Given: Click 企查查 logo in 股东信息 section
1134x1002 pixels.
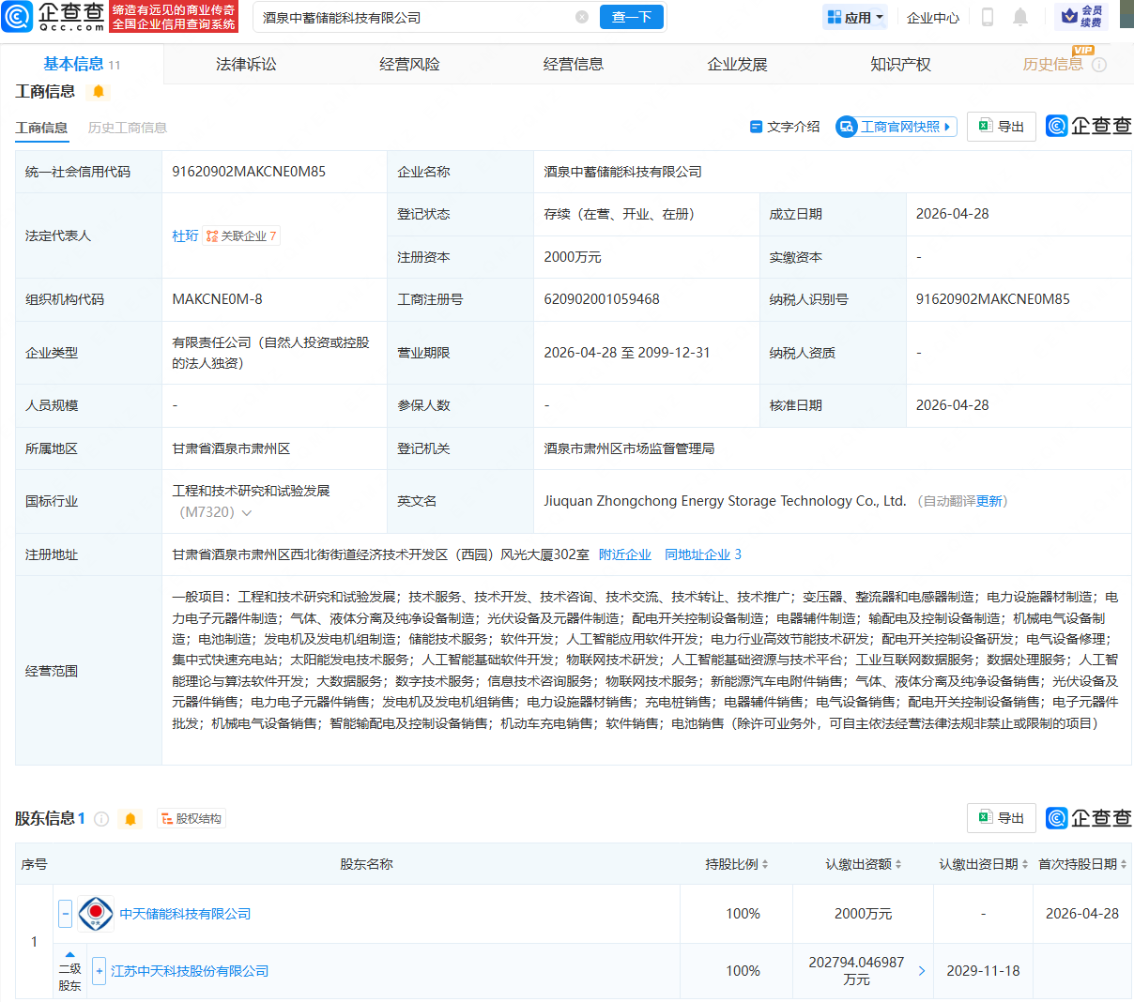Looking at the screenshot, I should tap(1089, 818).
